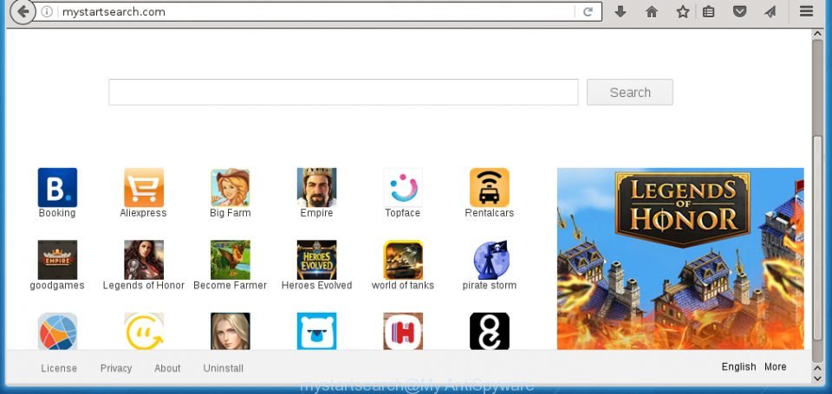The width and height of the screenshot is (832, 394).
Task: Launch the Big Farm icon
Action: point(231,187)
